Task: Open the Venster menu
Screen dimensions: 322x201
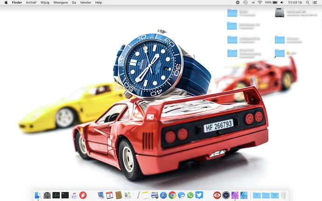Action: click(85, 2)
